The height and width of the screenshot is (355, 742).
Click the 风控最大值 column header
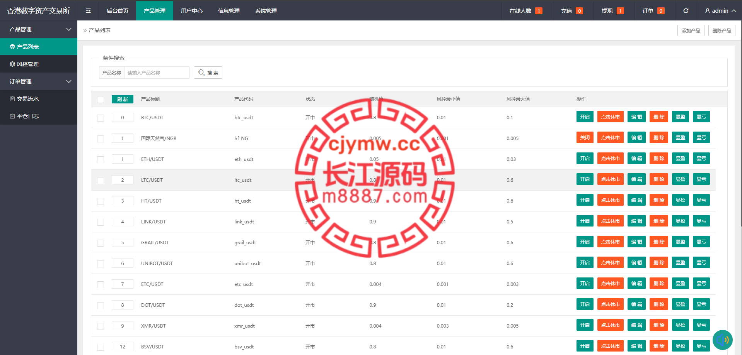click(x=518, y=99)
